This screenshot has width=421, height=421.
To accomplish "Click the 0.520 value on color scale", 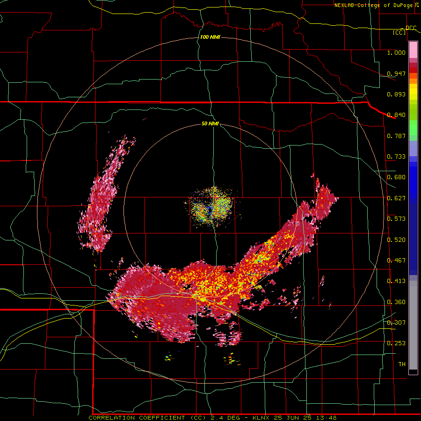I will click(x=396, y=240).
